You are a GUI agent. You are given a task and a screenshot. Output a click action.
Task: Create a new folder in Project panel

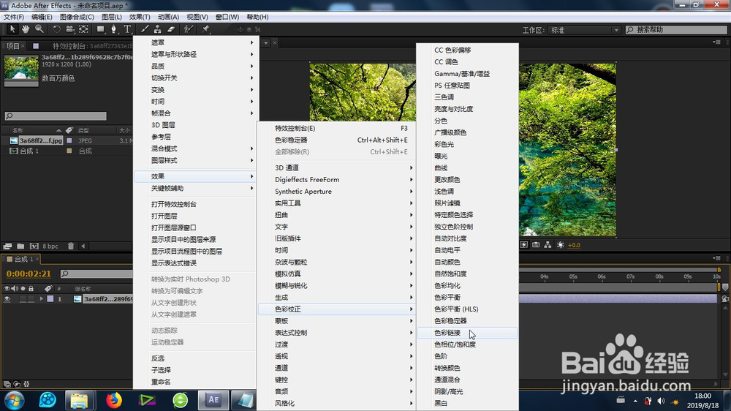[20, 246]
